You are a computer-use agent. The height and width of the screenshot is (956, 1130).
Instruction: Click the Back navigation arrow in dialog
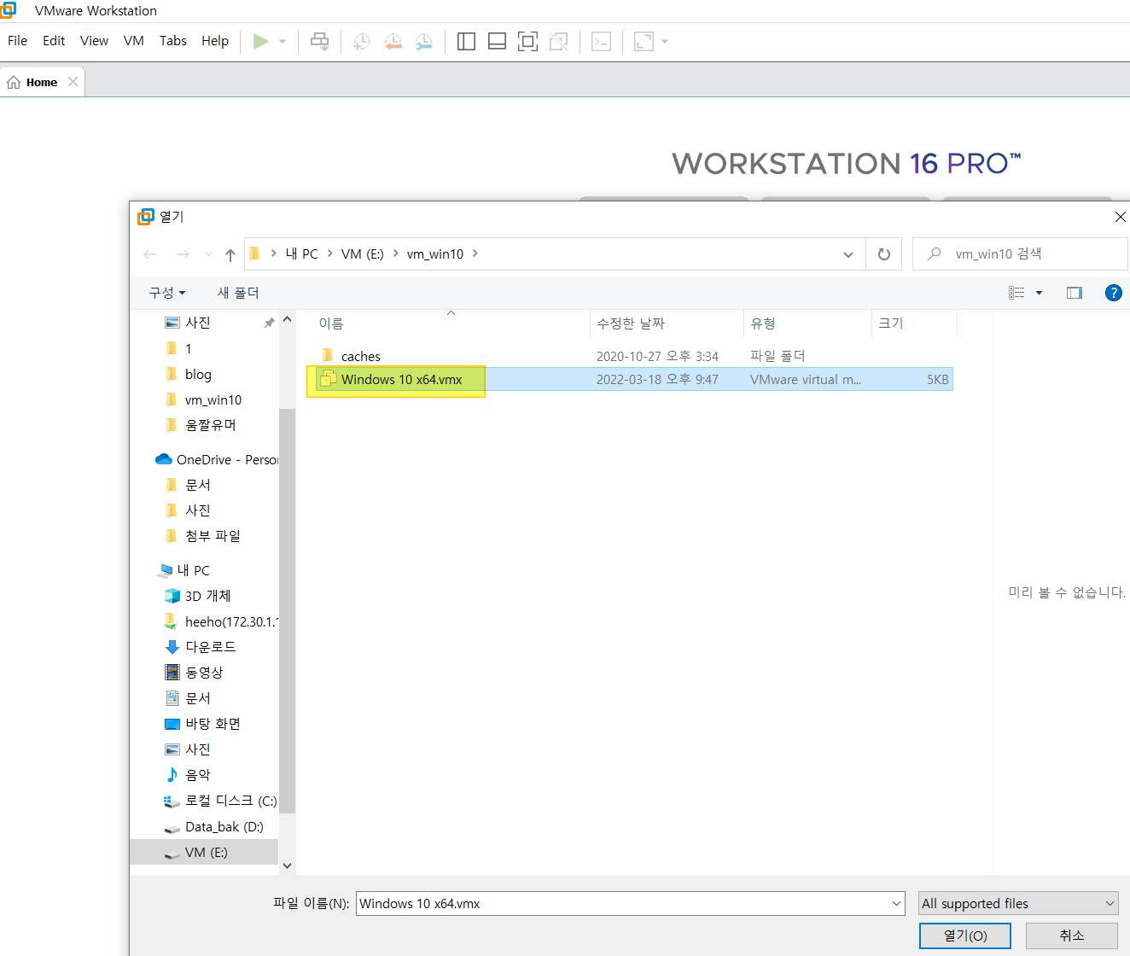[150, 254]
